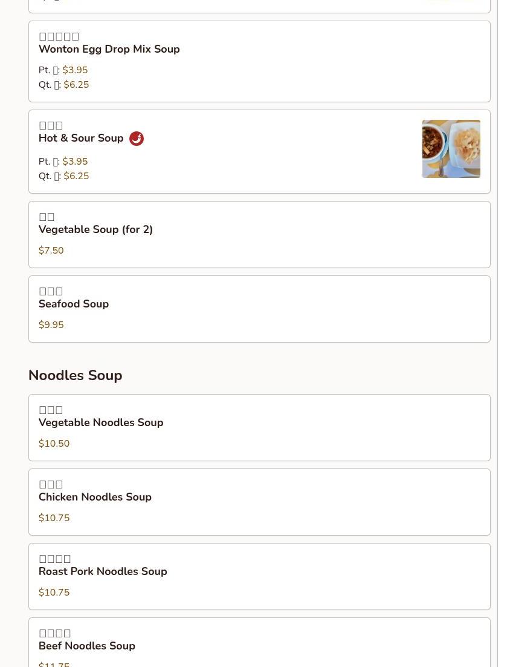
Task: Choose Hot & Sour Soup menu item
Action: click(x=259, y=151)
